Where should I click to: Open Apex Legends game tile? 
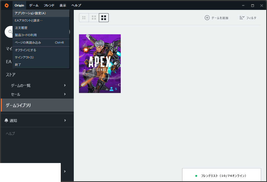[100, 64]
